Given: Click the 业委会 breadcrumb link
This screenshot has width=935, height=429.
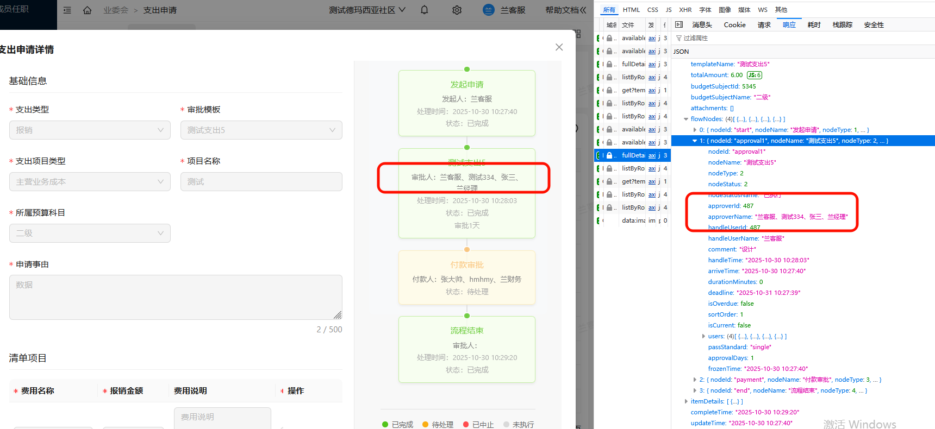Looking at the screenshot, I should (116, 10).
